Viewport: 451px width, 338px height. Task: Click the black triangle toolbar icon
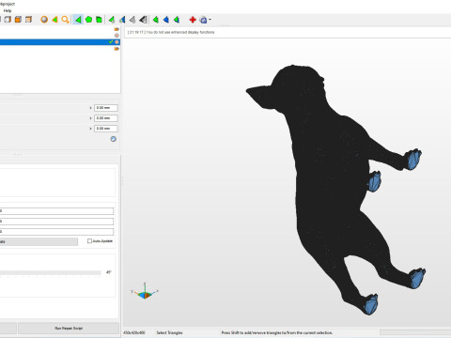coord(143,20)
